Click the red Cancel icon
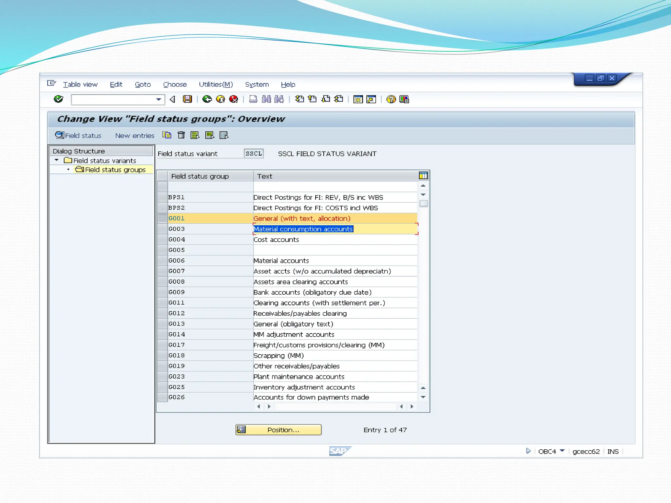This screenshot has height=503, width=671. 234,99
